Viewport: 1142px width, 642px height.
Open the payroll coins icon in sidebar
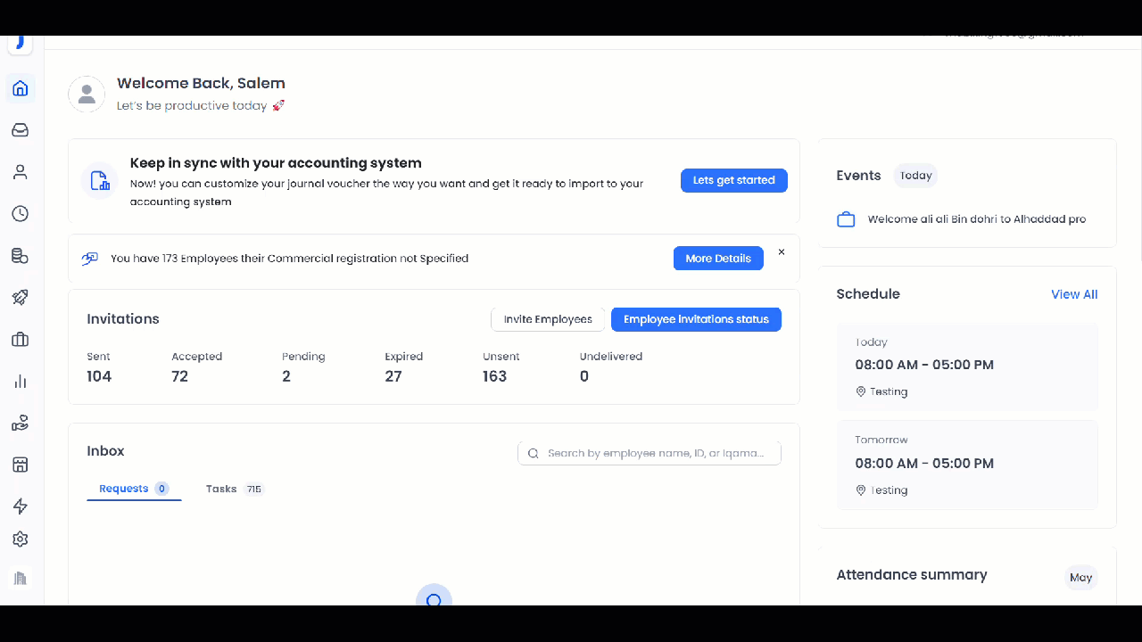click(x=20, y=256)
